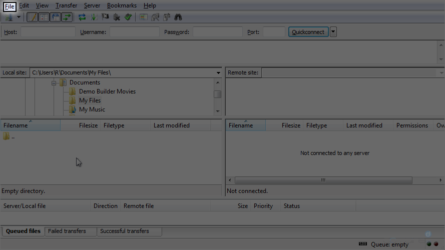Image resolution: width=445 pixels, height=250 pixels.
Task: Click the Reconnect to last server icon
Action: [128, 17]
